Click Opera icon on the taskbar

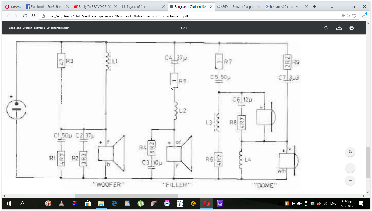coord(206,203)
